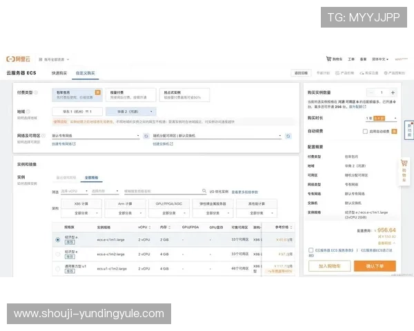Select the 华东1 (杭州) region
The image size is (414, 331).
click(x=77, y=112)
